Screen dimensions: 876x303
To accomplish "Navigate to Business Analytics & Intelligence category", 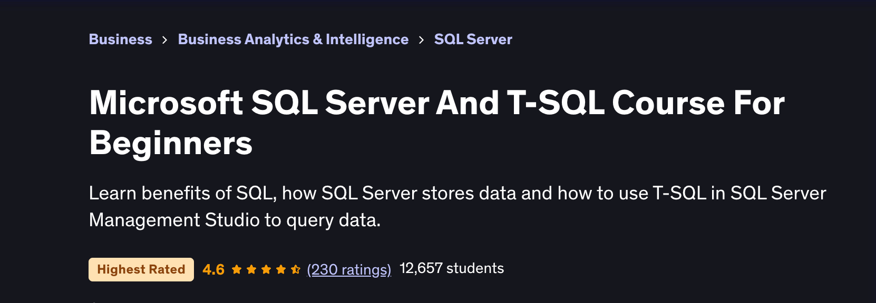I will point(293,39).
